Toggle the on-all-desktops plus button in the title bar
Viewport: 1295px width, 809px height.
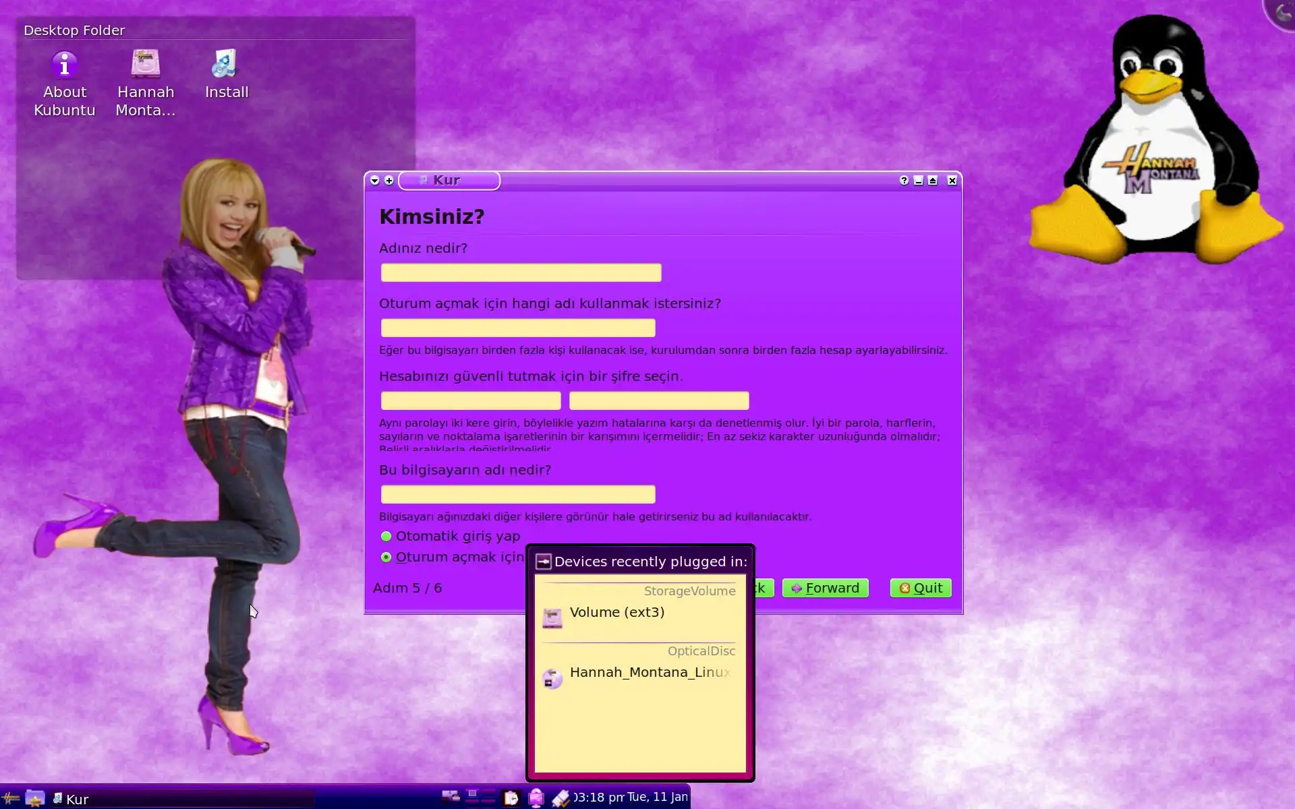pos(389,180)
